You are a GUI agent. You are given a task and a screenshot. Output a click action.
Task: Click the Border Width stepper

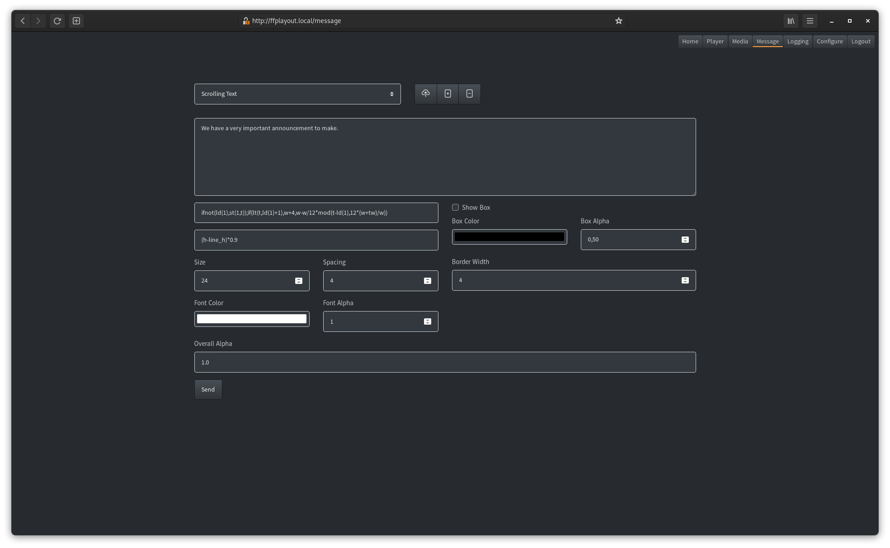pyautogui.click(x=685, y=280)
